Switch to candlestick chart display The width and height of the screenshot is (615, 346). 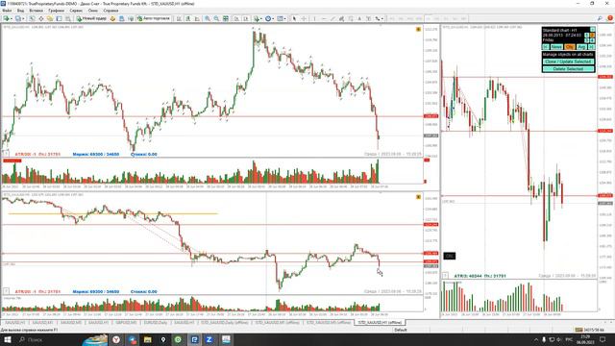(188, 18)
